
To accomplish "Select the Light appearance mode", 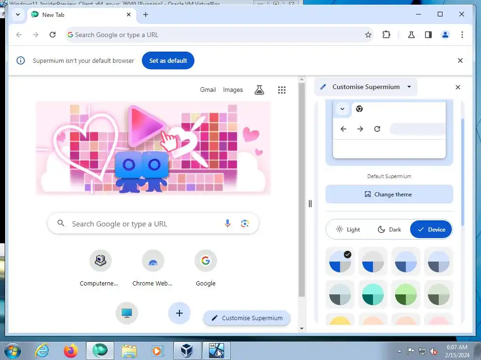I will click(348, 229).
